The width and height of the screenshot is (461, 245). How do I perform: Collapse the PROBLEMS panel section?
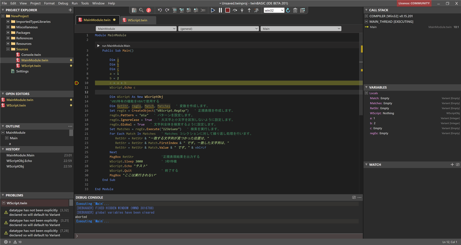3,195
